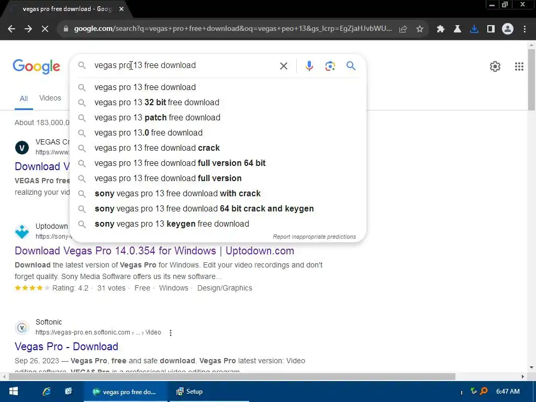This screenshot has height=402, width=536.
Task: Open the taskbar clock showing 6:47 AM
Action: 508,392
